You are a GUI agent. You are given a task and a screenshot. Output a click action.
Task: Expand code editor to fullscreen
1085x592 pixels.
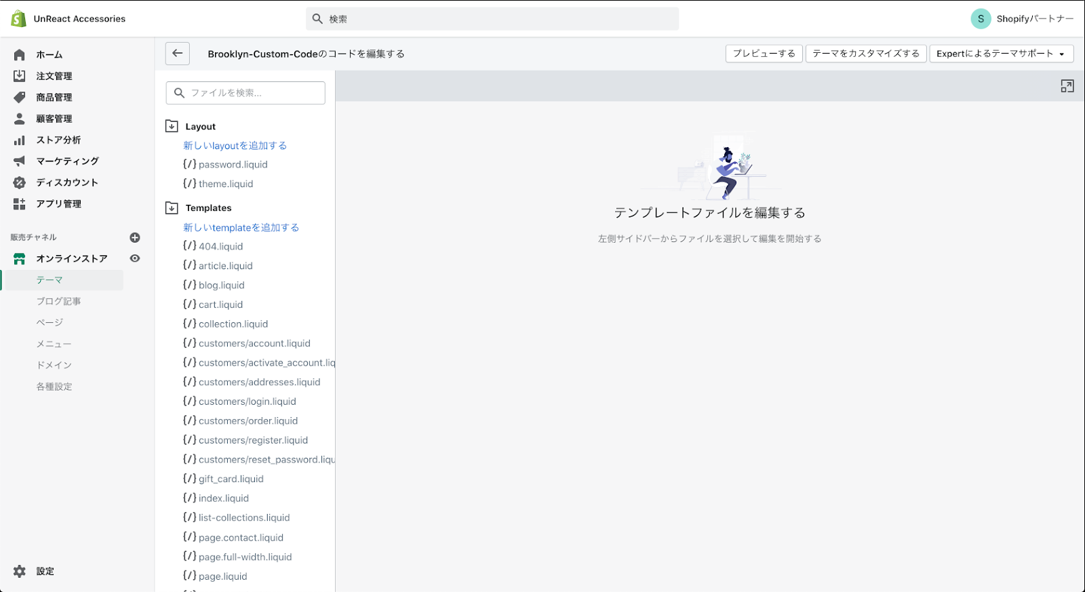(x=1067, y=86)
